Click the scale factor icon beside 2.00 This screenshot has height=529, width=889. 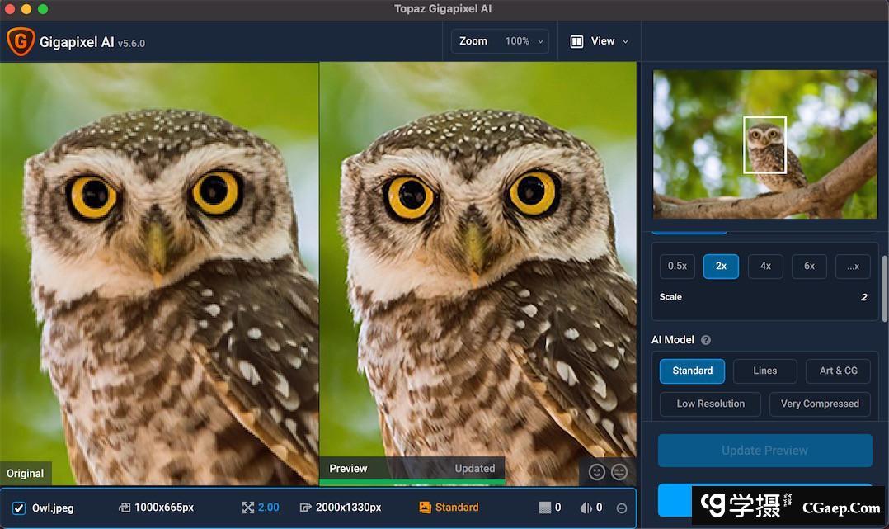(x=247, y=508)
